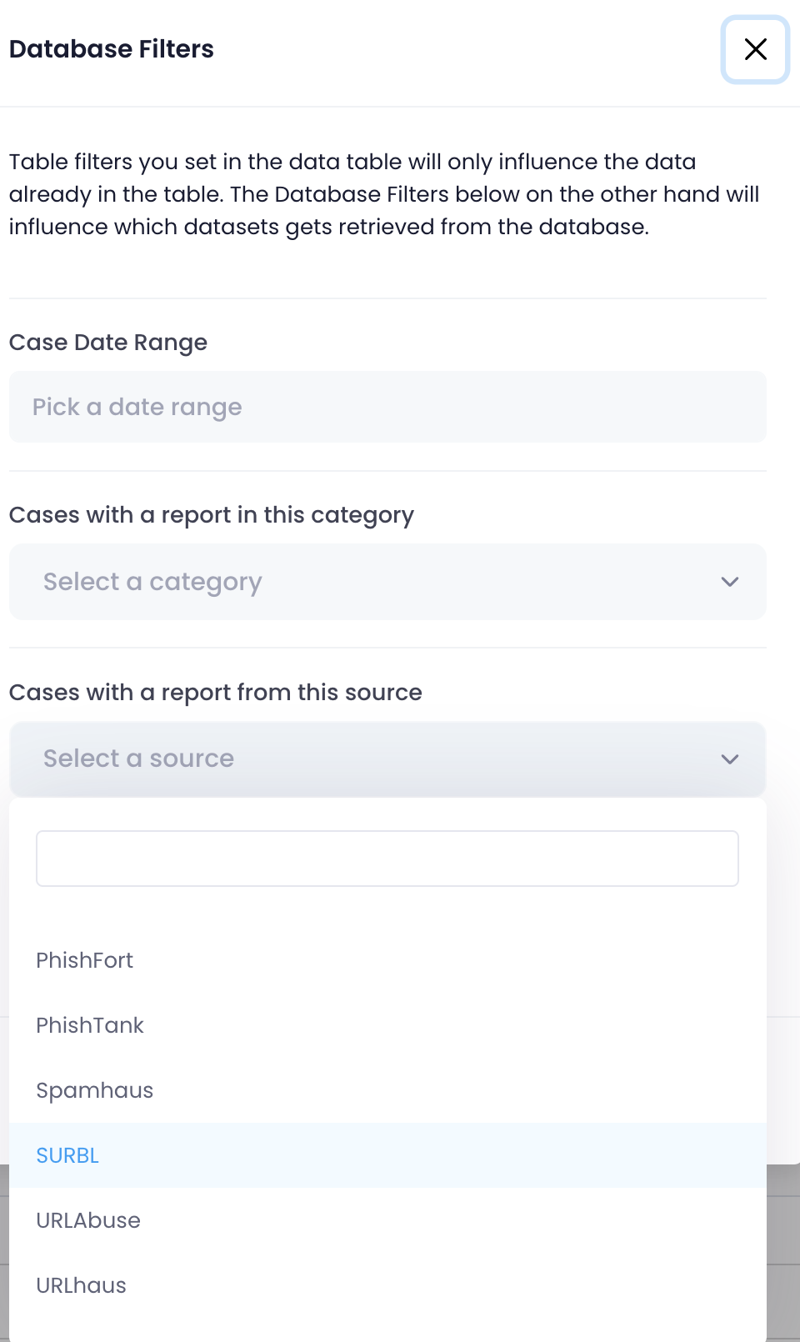Click the Table filters description paragraph
This screenshot has width=800, height=1342.
coord(383,194)
